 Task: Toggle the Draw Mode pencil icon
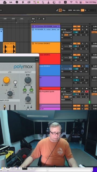coord(57,10)
